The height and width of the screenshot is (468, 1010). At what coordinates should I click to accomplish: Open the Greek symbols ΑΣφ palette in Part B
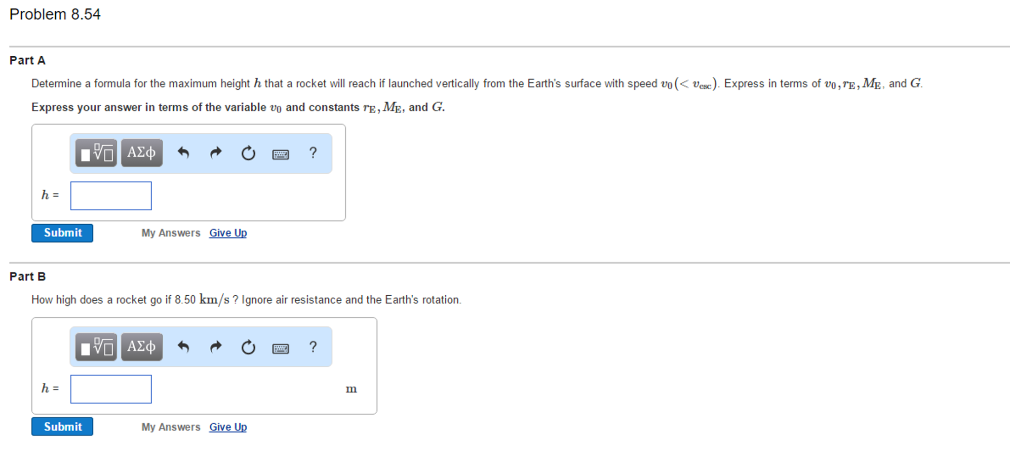tap(142, 347)
